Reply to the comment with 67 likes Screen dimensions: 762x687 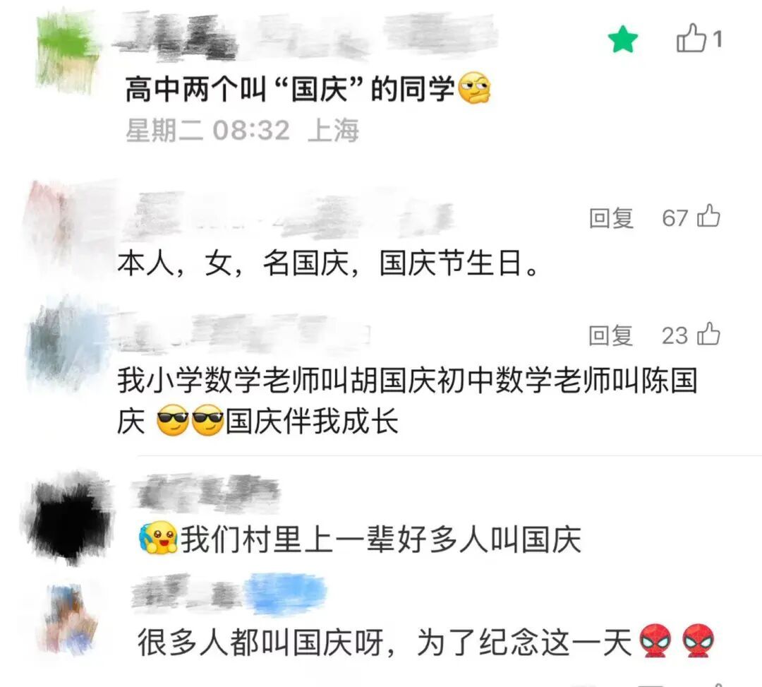click(611, 217)
